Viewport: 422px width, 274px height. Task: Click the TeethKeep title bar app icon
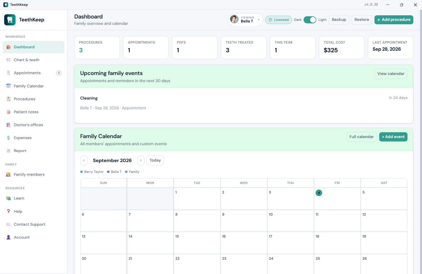pos(6,5)
